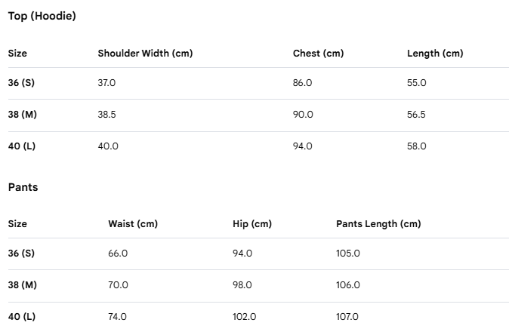509x335 pixels.
Task: Select hoodie length value 58.0
Action: tap(416, 146)
